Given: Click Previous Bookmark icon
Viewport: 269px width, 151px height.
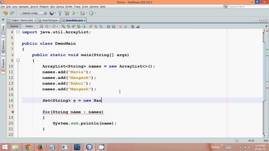Looking at the screenshot, I should pos(91,26).
